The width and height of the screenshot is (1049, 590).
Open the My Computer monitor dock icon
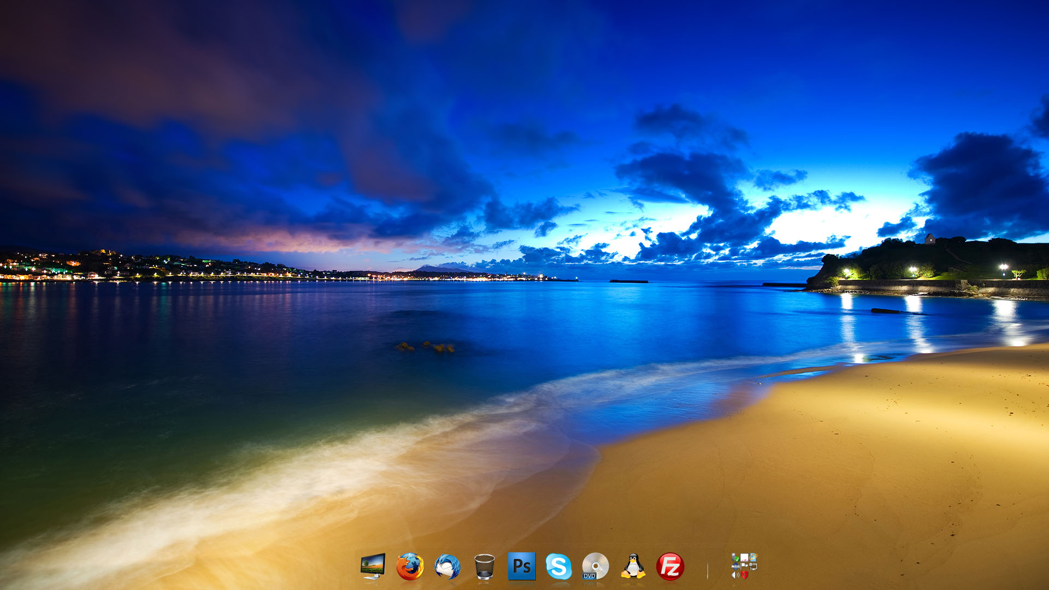pyautogui.click(x=373, y=566)
